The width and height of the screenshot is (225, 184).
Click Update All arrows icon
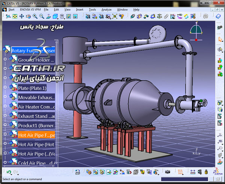coord(186,17)
